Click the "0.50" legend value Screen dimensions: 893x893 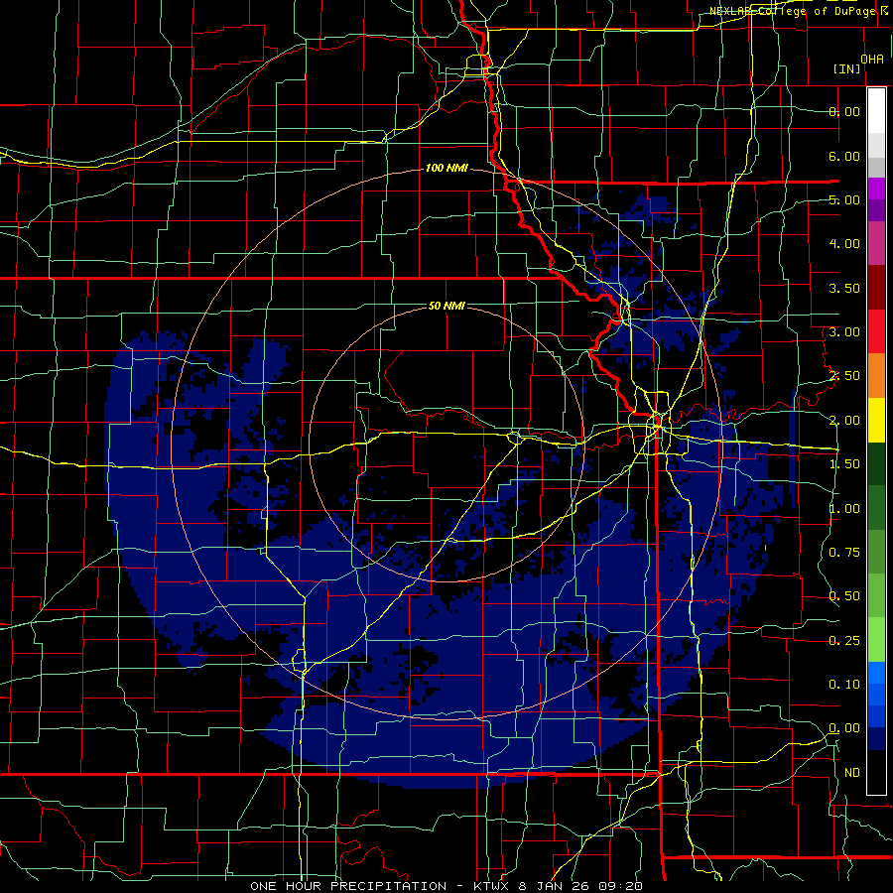pyautogui.click(x=844, y=596)
